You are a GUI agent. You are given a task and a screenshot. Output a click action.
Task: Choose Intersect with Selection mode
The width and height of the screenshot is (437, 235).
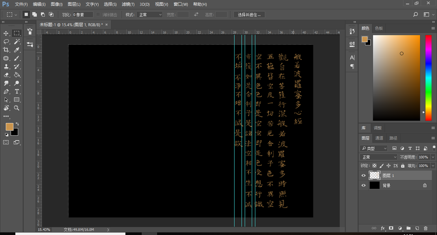coord(51,14)
